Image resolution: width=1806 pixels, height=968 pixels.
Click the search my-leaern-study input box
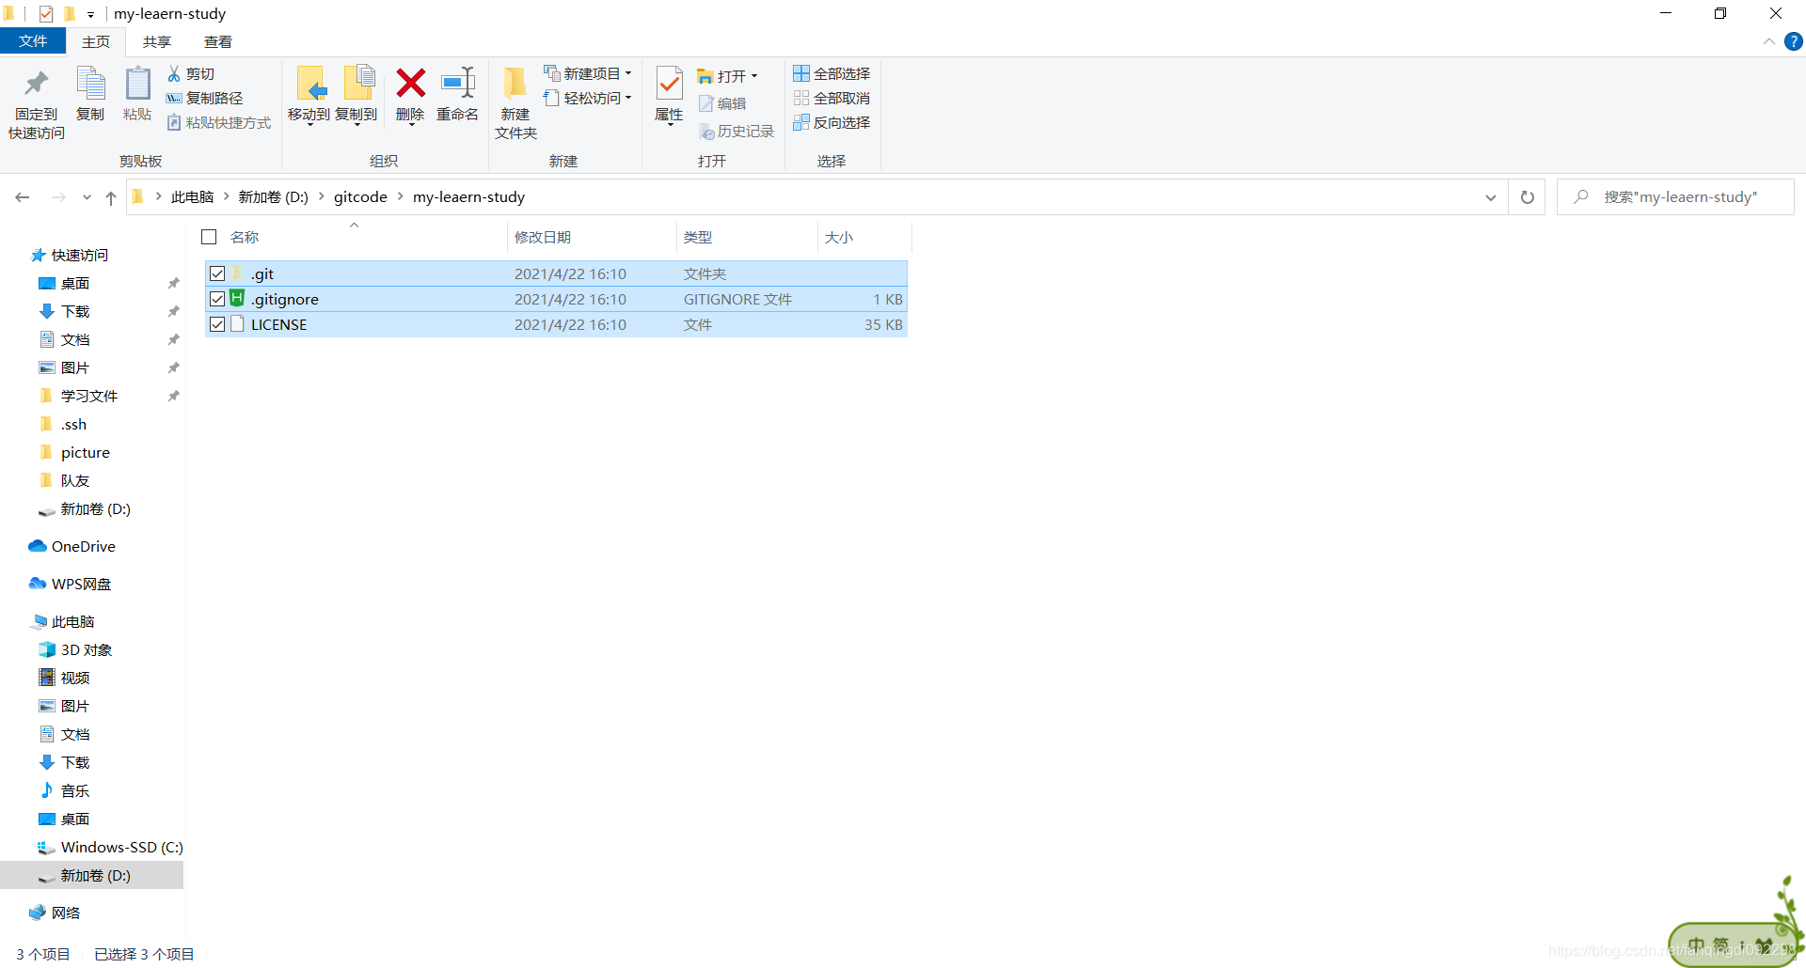pyautogui.click(x=1675, y=197)
